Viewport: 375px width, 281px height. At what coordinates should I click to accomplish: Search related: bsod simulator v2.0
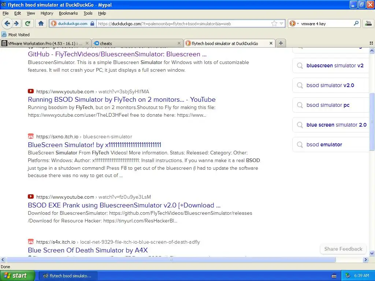(x=331, y=85)
